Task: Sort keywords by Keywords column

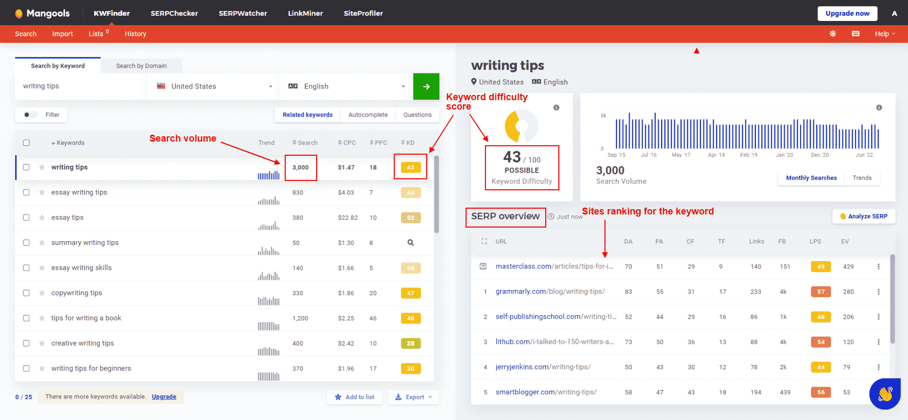Action: click(68, 143)
